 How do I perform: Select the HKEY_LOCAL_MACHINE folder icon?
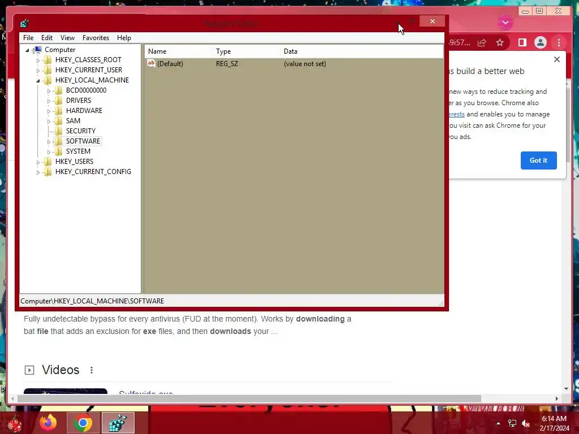pos(47,80)
